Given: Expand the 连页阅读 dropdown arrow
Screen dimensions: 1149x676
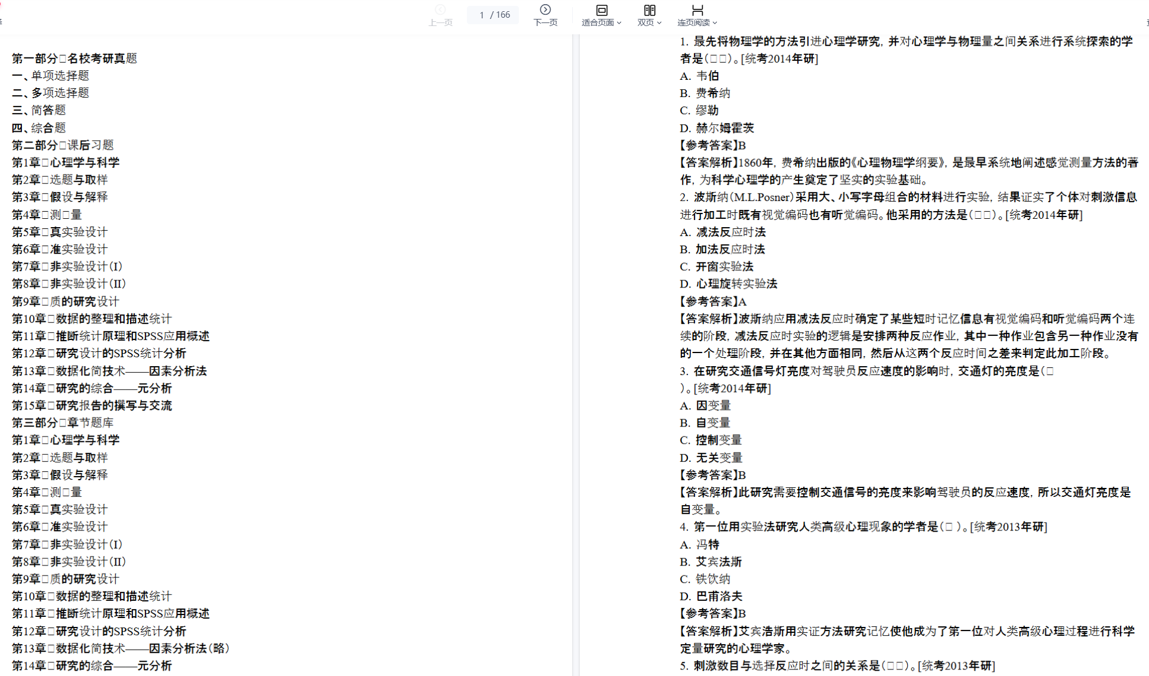Looking at the screenshot, I should (715, 23).
